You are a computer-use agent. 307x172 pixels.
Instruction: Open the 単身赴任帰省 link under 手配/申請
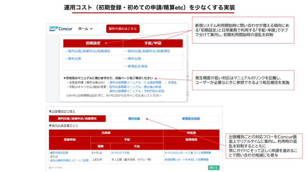(x=137, y=66)
